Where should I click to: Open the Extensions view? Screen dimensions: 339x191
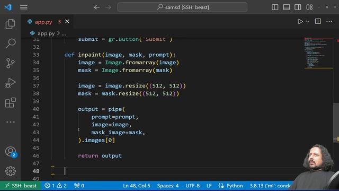point(10,102)
